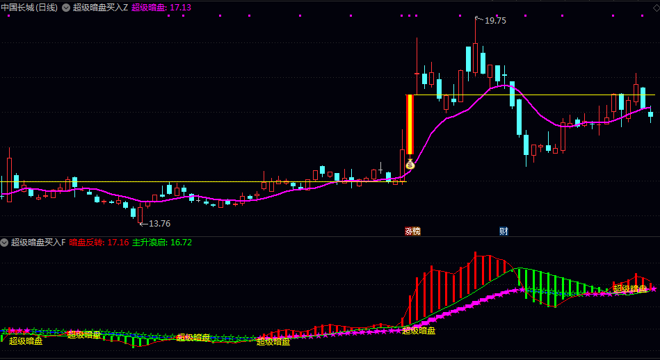Expand the chevron next to 超级暗盘买入F
This screenshot has height=360, width=660.
(4, 243)
